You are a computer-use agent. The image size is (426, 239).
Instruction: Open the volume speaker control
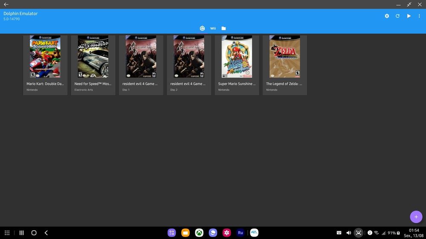[x=348, y=233]
